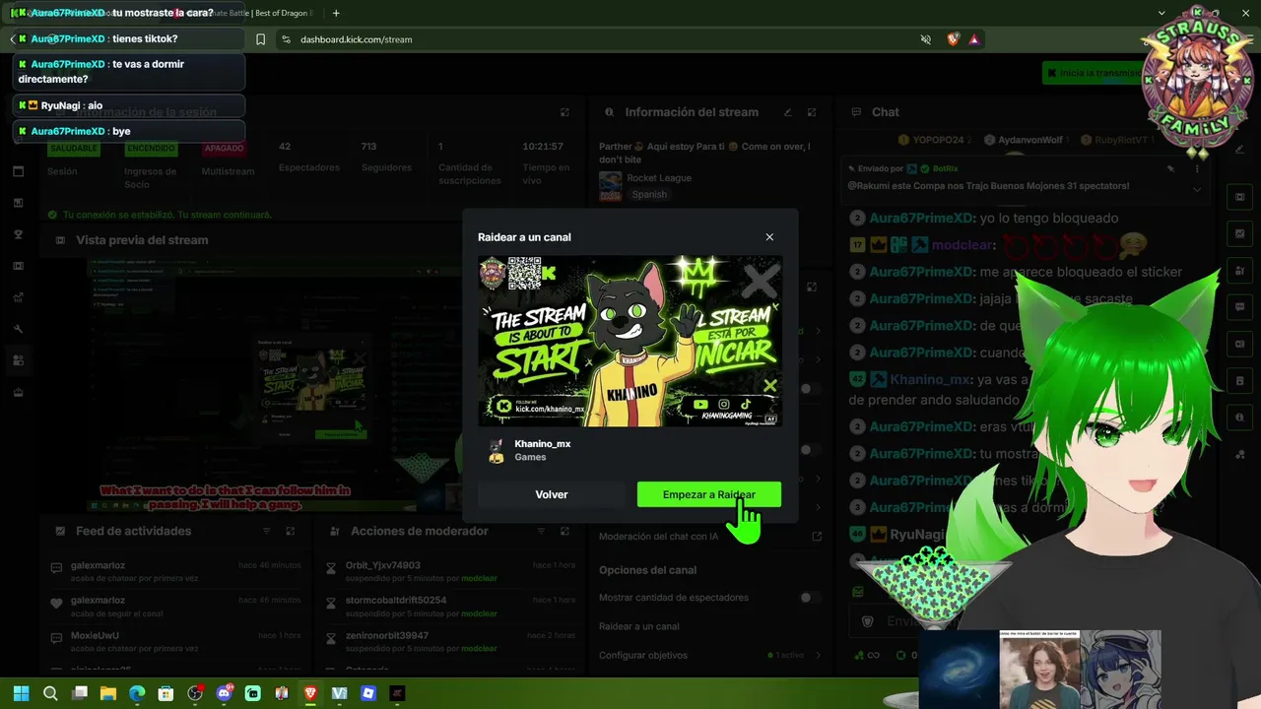Click Inicia la transmisión button
The width and height of the screenshot is (1261, 709).
[x=1092, y=73]
